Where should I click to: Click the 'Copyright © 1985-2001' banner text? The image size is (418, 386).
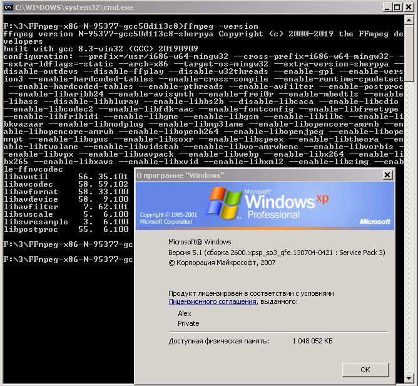coord(168,215)
